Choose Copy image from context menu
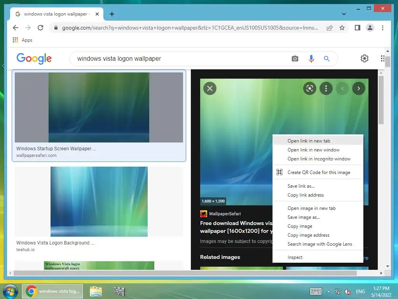This screenshot has width=398, height=299. pyautogui.click(x=318, y=226)
